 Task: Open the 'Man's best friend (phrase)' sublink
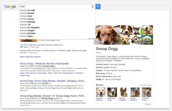(64, 73)
